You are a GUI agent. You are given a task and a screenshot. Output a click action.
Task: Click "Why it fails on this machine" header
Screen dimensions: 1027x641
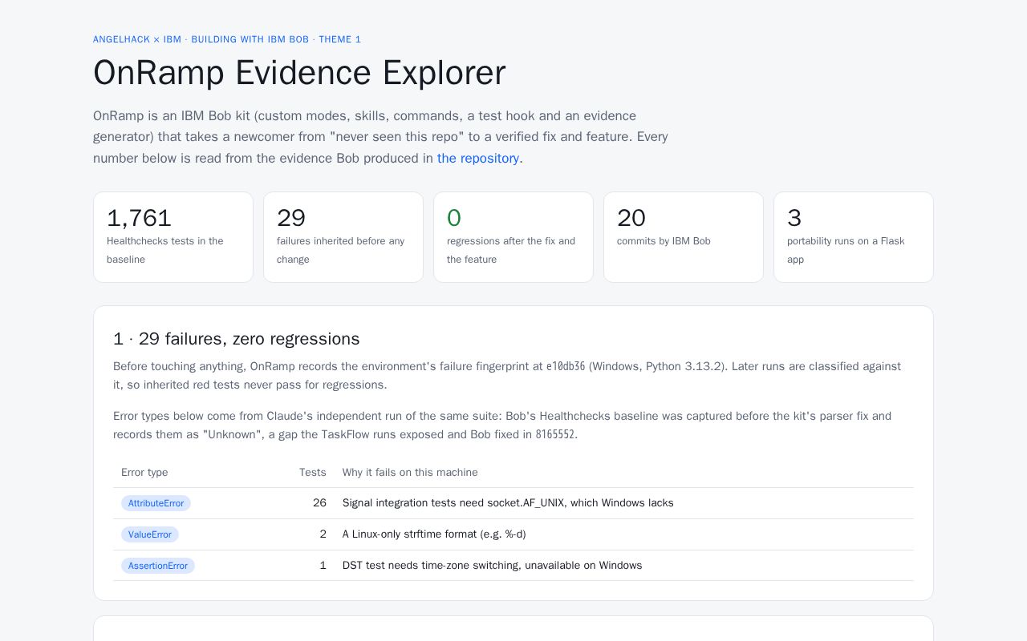pos(410,473)
